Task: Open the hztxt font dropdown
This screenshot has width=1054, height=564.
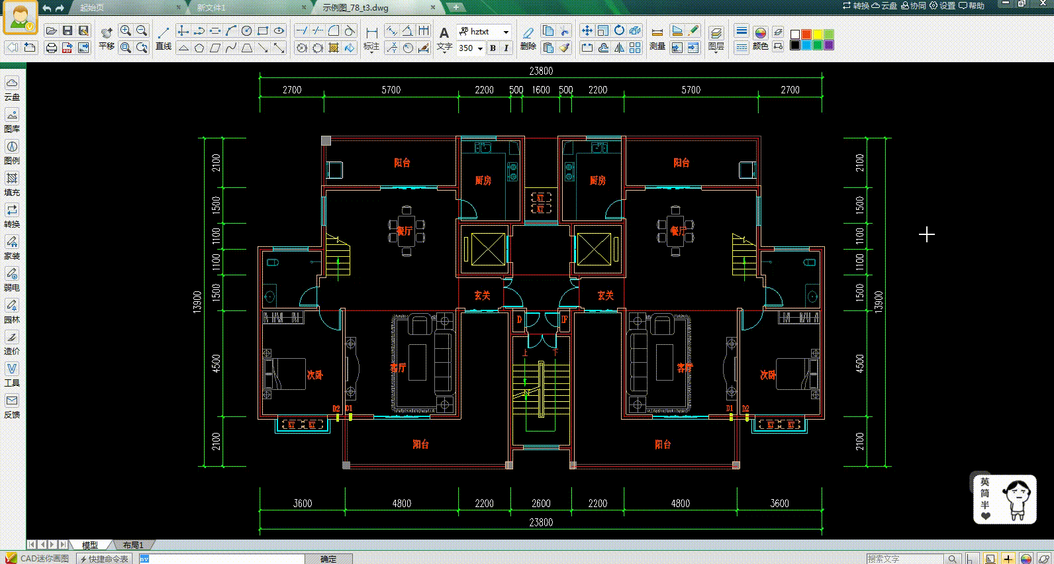Action: point(506,32)
